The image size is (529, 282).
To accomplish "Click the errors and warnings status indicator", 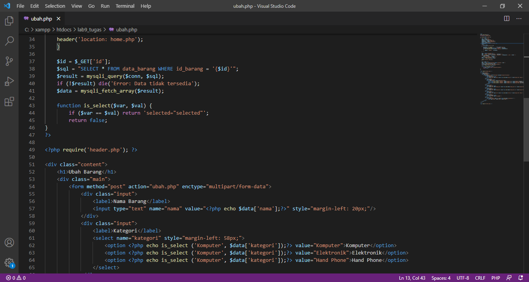I will coord(15,278).
